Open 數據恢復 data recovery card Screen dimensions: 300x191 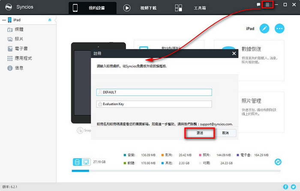coord(261,60)
